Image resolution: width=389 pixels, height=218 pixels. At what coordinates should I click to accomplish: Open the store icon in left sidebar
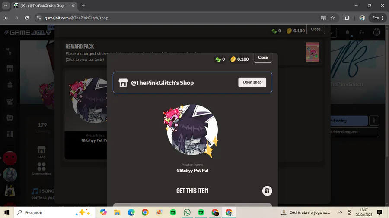(10, 69)
